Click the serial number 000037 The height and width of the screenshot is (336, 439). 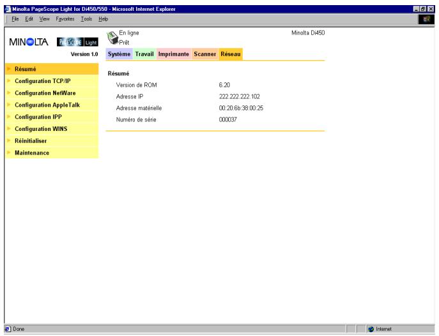click(228, 119)
